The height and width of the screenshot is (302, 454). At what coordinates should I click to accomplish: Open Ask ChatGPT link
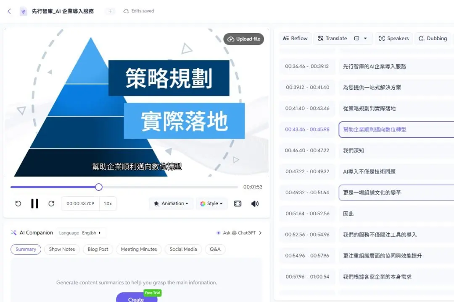click(239, 233)
